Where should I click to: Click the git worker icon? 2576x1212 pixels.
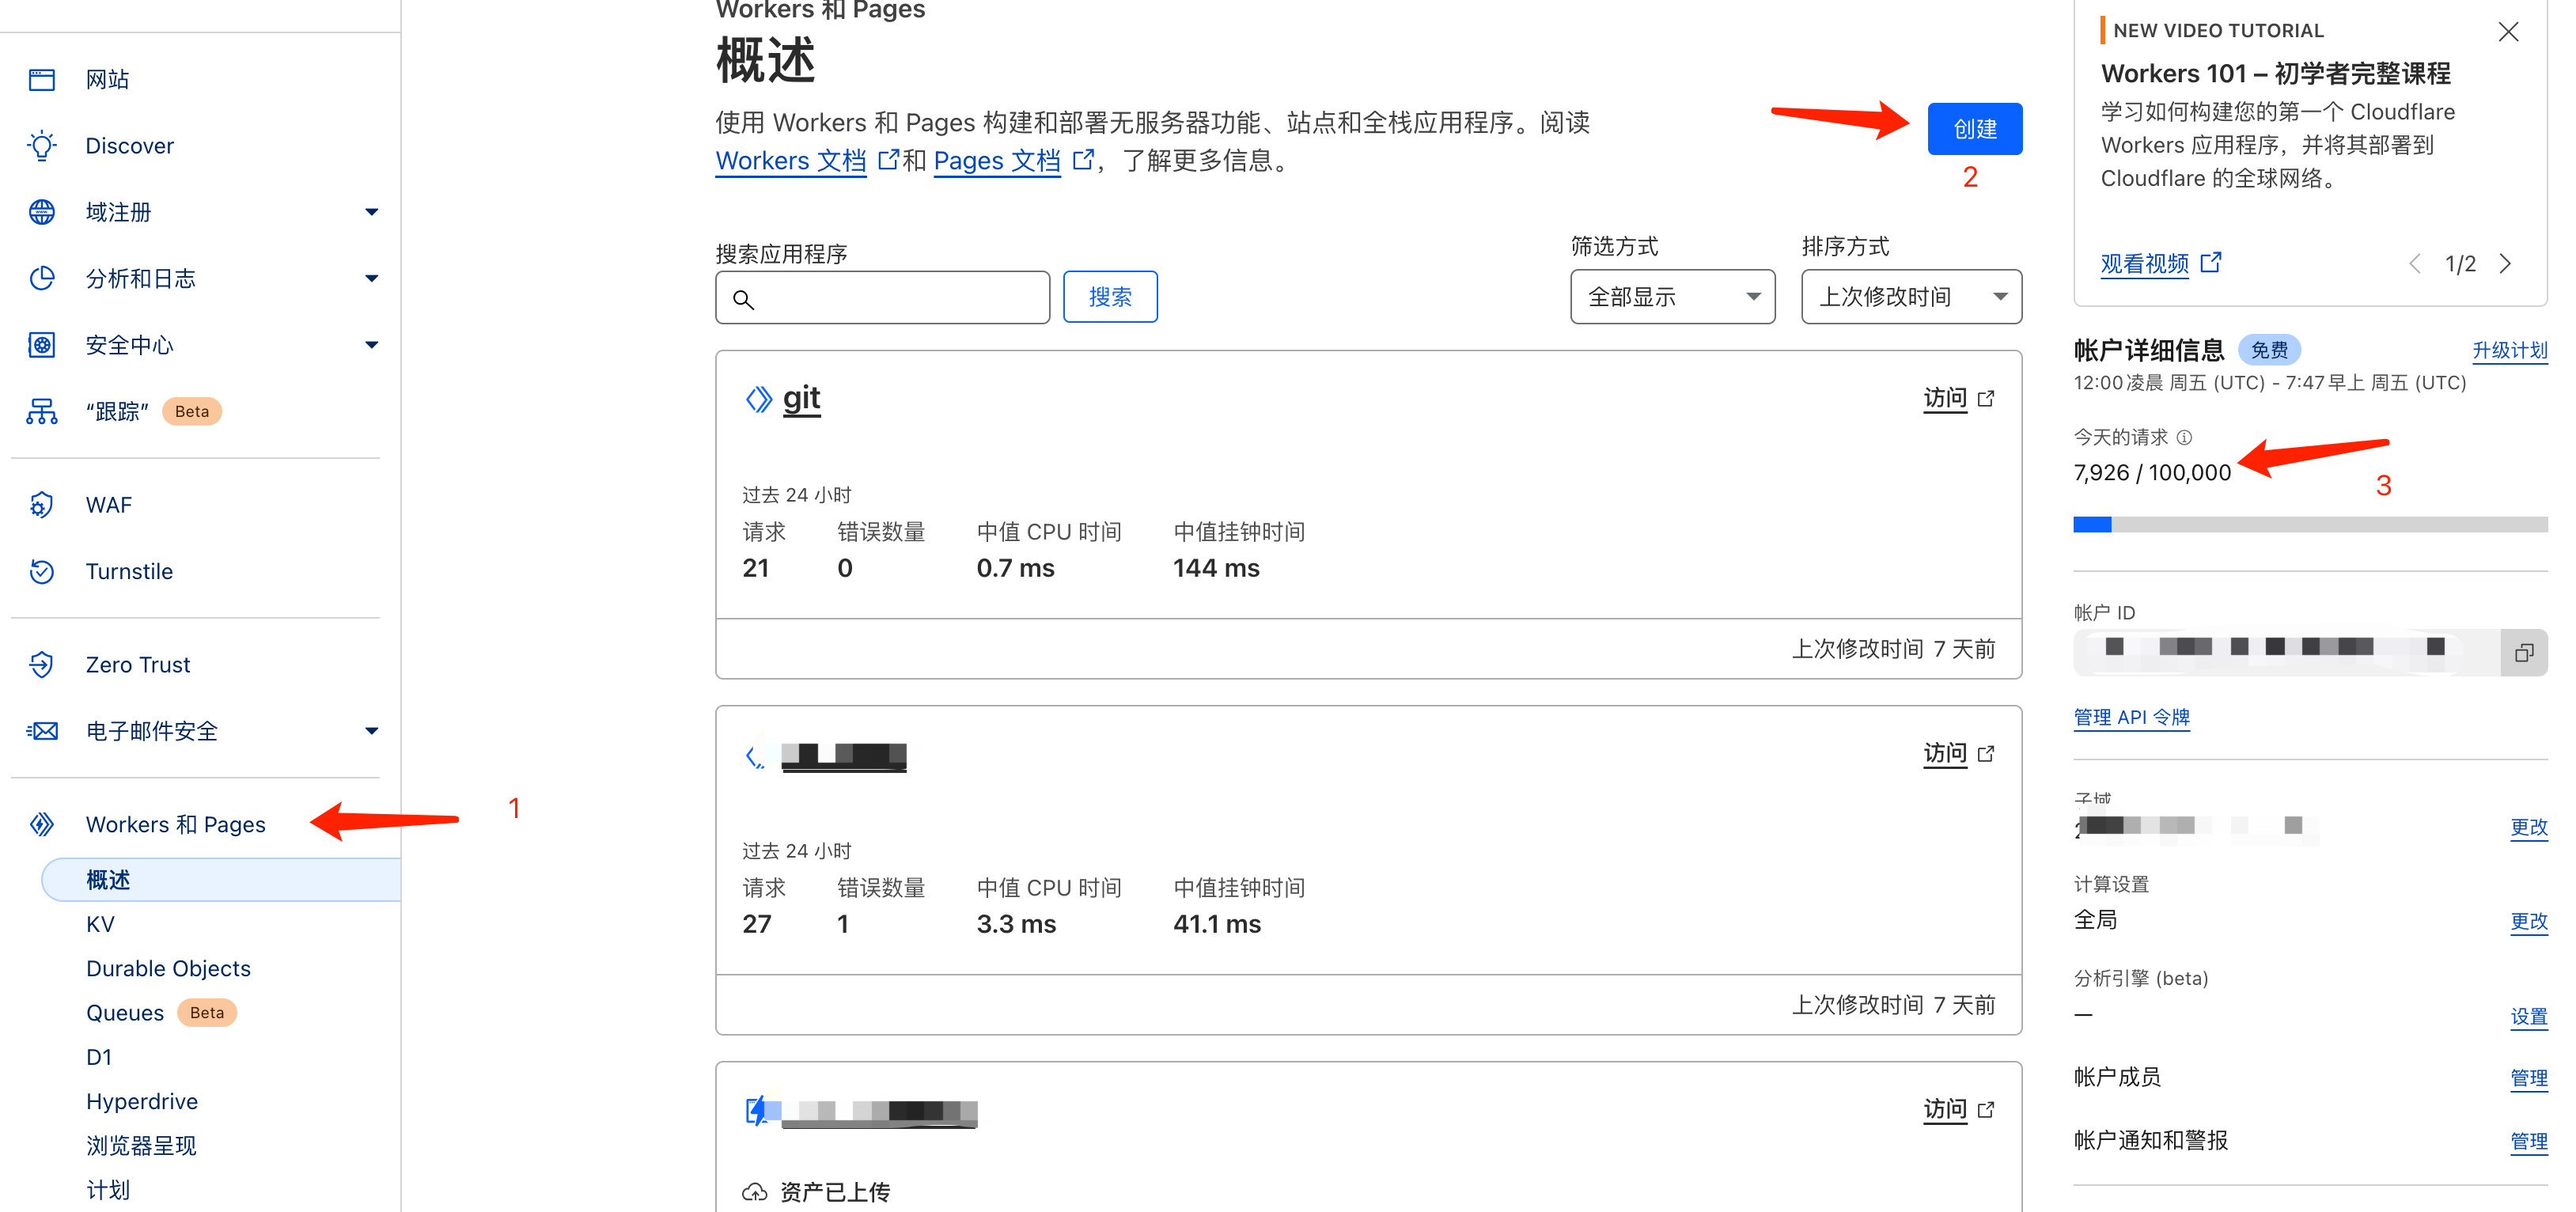pyautogui.click(x=759, y=399)
